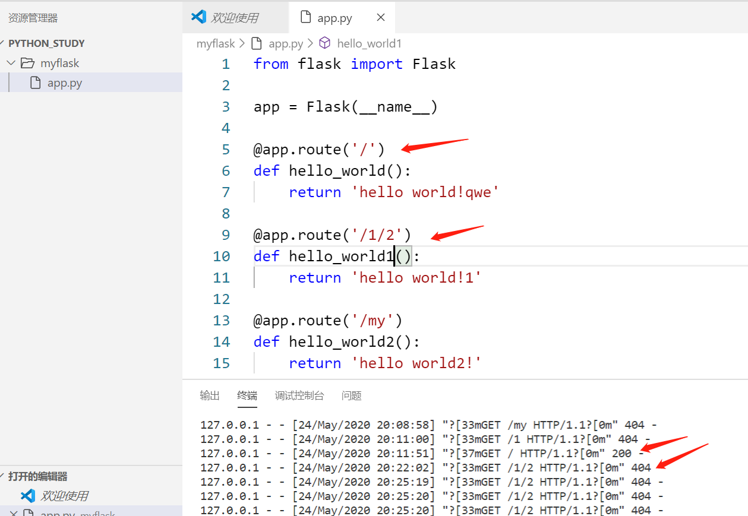Click the file icon in the breadcrumb bar

pos(257,43)
